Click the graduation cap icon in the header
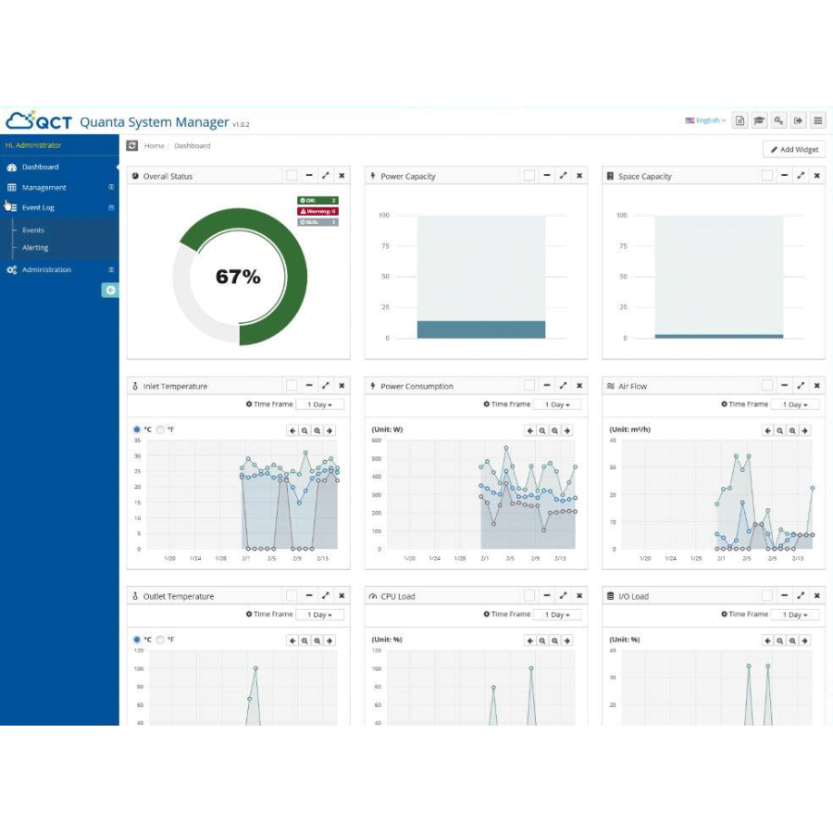This screenshot has width=833, height=833. (x=759, y=120)
